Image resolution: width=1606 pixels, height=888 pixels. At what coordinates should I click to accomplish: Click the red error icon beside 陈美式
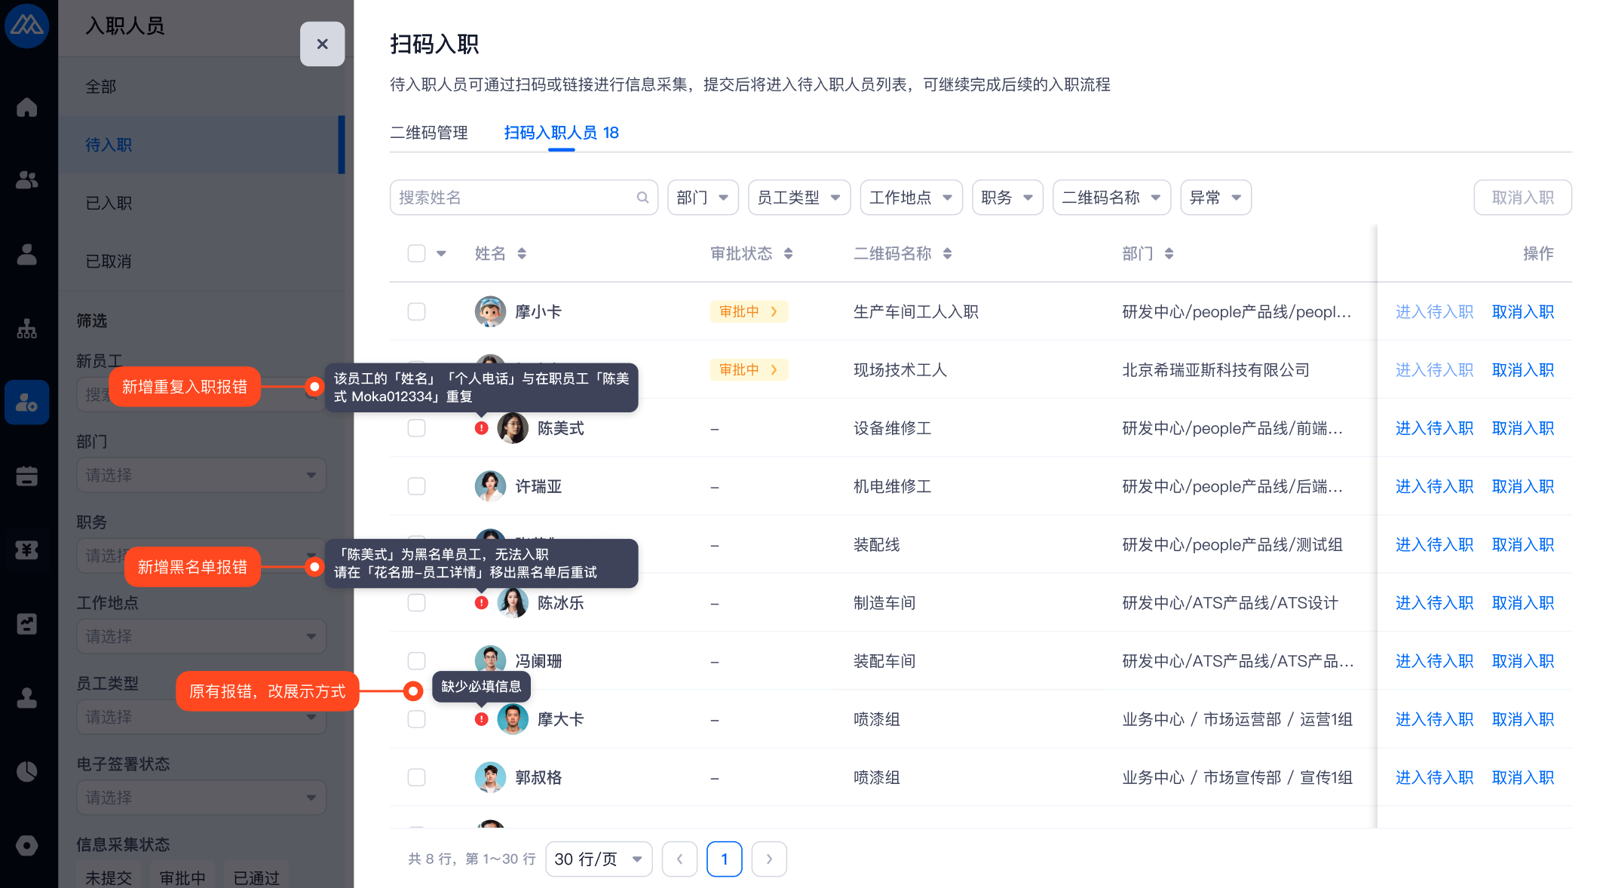481,428
